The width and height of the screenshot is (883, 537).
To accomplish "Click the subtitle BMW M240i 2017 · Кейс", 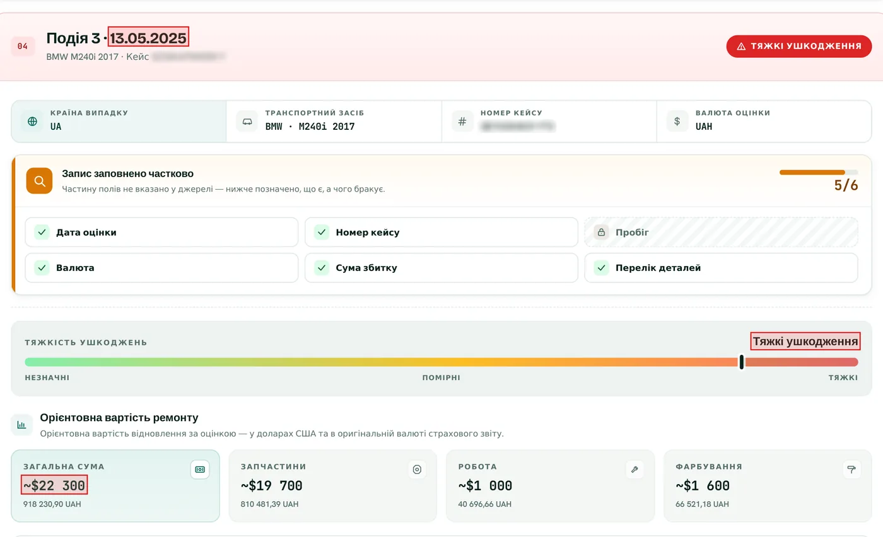I will [98, 57].
